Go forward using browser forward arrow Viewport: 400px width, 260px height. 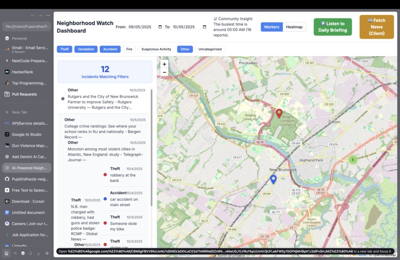click(x=40, y=15)
